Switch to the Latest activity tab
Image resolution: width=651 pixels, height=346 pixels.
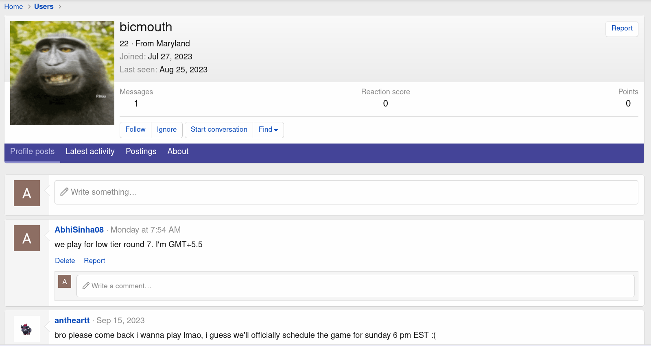pos(90,152)
